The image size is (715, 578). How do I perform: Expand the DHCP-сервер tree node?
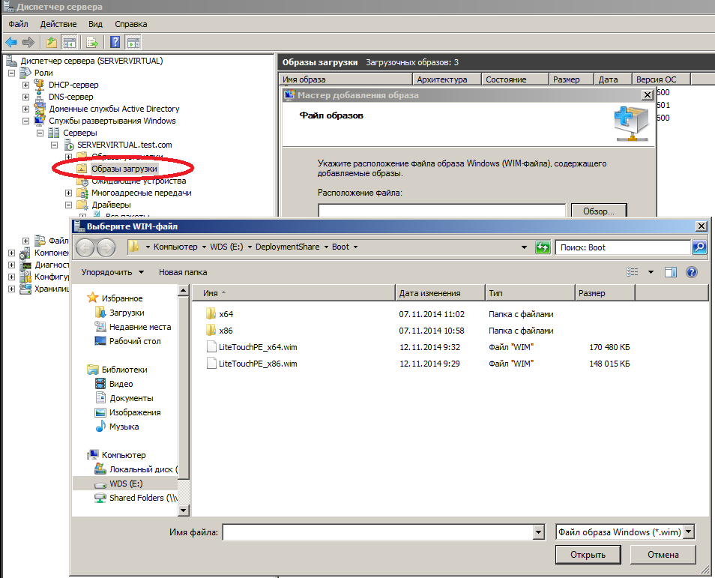coord(26,85)
